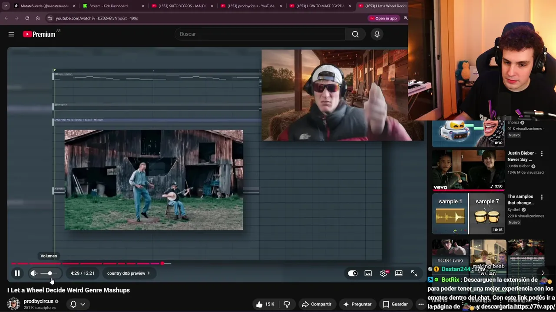This screenshot has height=312, width=556.
Task: Open the tab search dropdown arrow
Action: click(x=6, y=6)
